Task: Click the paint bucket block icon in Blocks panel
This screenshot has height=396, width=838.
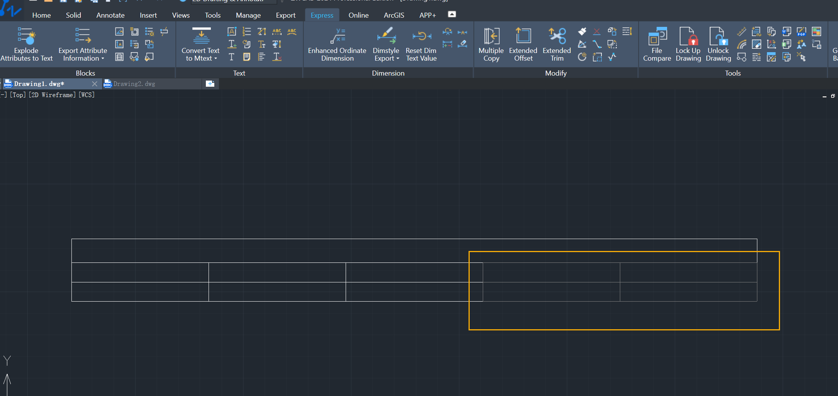Action: (149, 57)
